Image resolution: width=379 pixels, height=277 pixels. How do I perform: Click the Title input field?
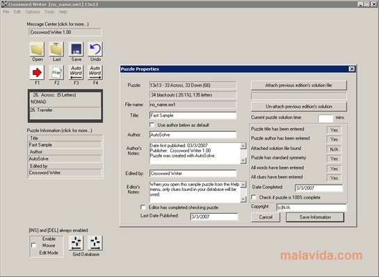[193, 115]
